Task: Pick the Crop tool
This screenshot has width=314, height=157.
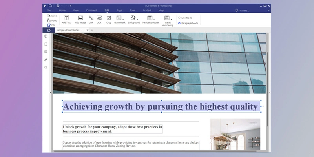Action: [109, 20]
